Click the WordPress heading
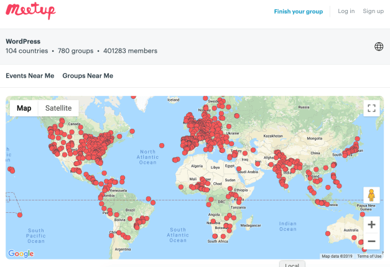Screen dimensions: 390x267 (23, 42)
